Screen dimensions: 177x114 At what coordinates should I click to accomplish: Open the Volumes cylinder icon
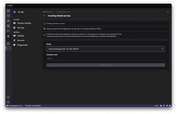[8, 31]
